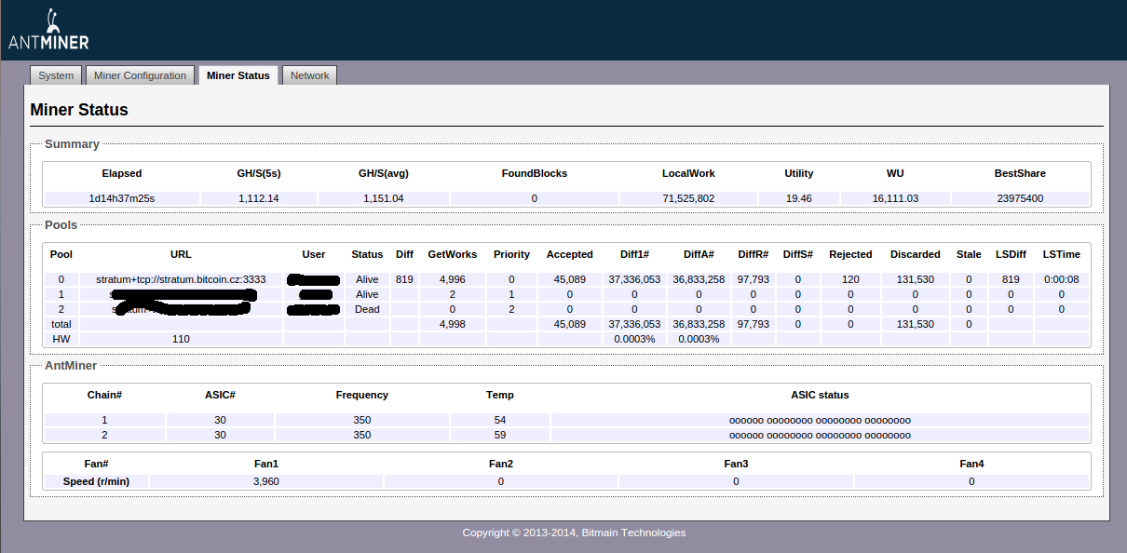
Task: Switch to the Miner Configuration tab
Action: point(141,75)
